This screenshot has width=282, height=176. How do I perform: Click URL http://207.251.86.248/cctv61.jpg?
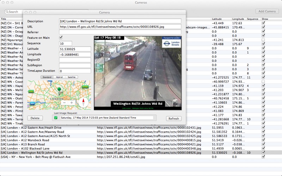pyautogui.click(x=121, y=157)
